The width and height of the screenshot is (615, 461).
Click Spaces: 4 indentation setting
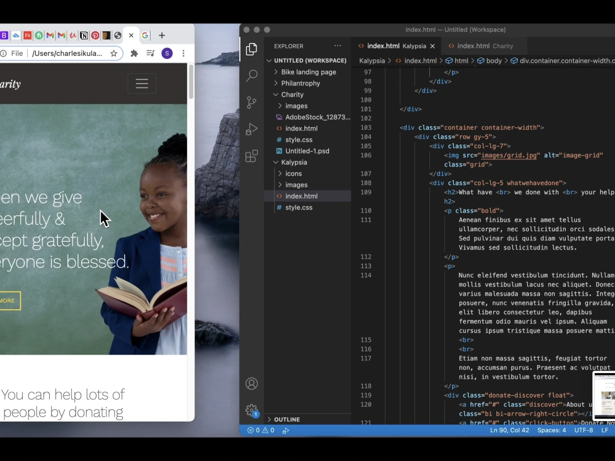(552, 430)
